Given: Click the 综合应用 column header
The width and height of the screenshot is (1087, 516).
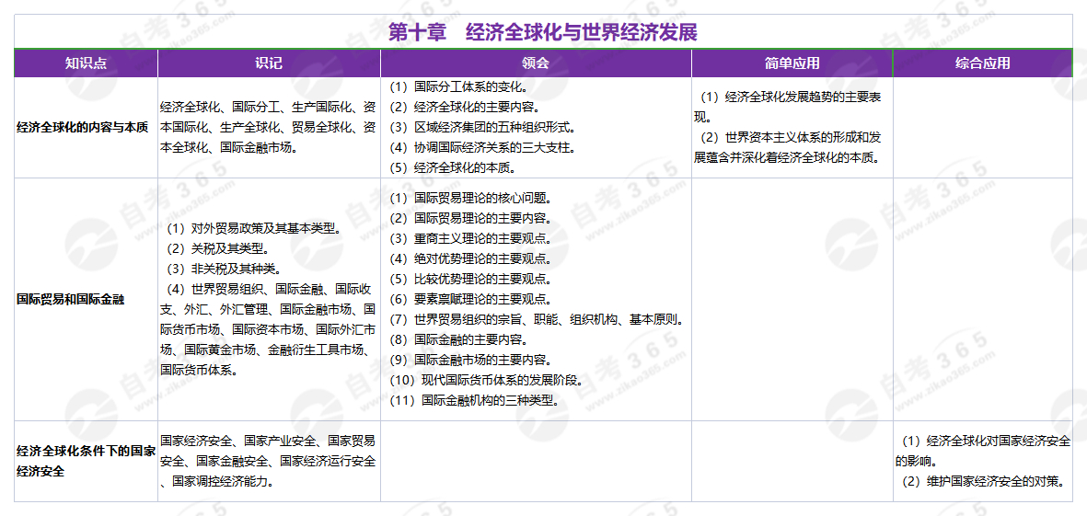Looking at the screenshot, I should 982,63.
